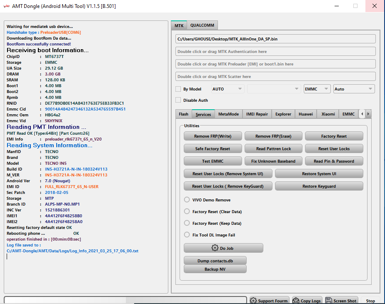Click the Restore System UI button
The height and width of the screenshot is (304, 385).
tap(319, 174)
